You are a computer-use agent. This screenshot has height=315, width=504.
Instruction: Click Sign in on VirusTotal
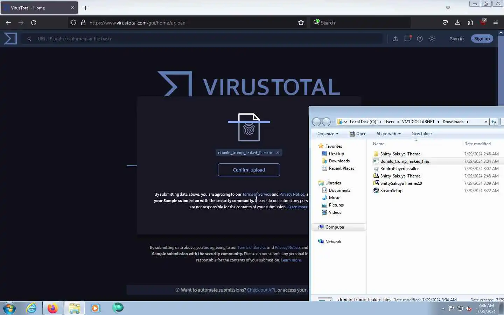[x=456, y=38]
